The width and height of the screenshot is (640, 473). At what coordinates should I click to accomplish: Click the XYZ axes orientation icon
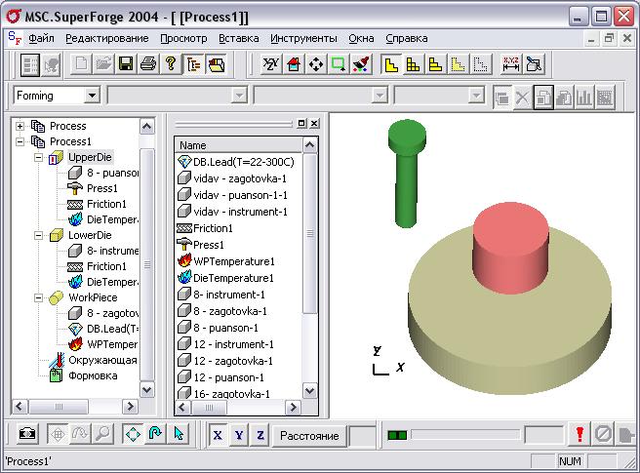tap(270, 64)
